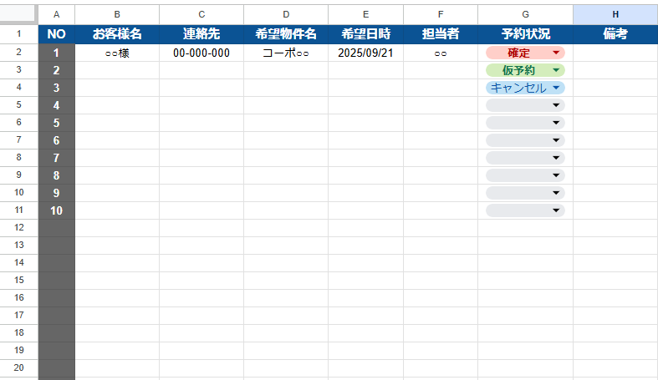The width and height of the screenshot is (658, 380).
Task: Select column D header
Action: click(286, 14)
